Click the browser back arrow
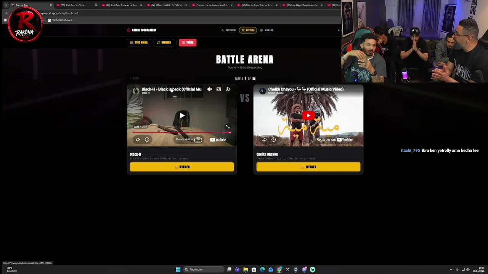 [6, 13]
